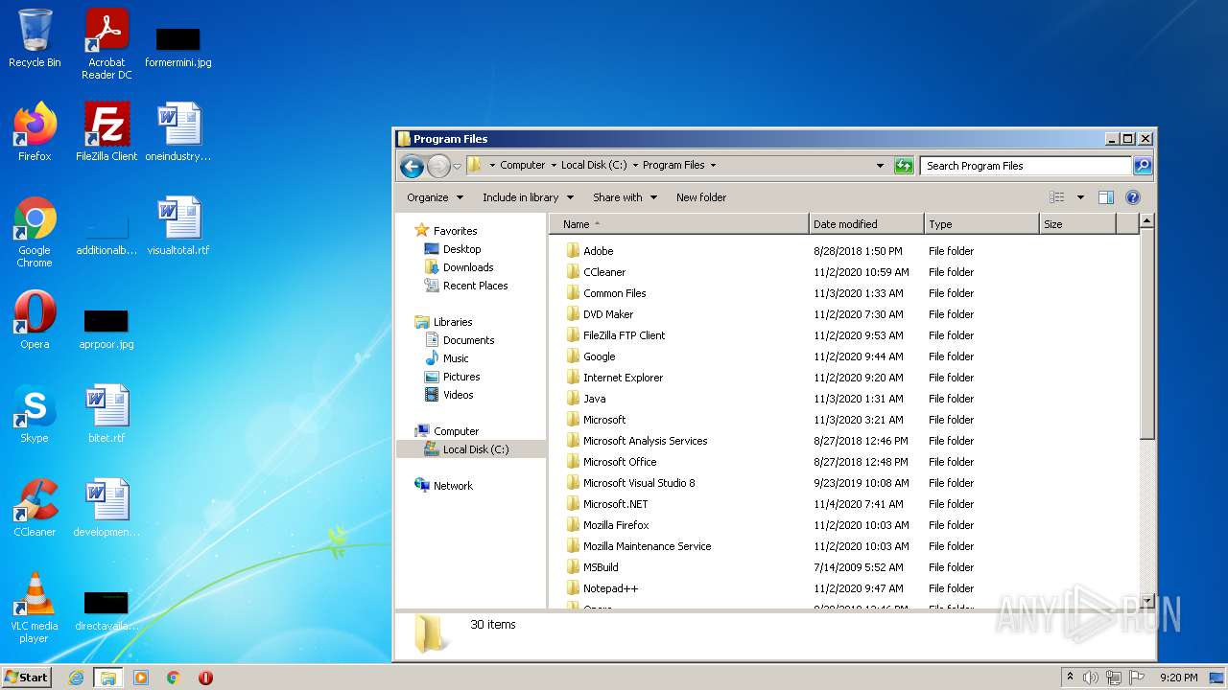1228x690 pixels.
Task: Expand the Computer breadcrumb arrow
Action: (554, 165)
